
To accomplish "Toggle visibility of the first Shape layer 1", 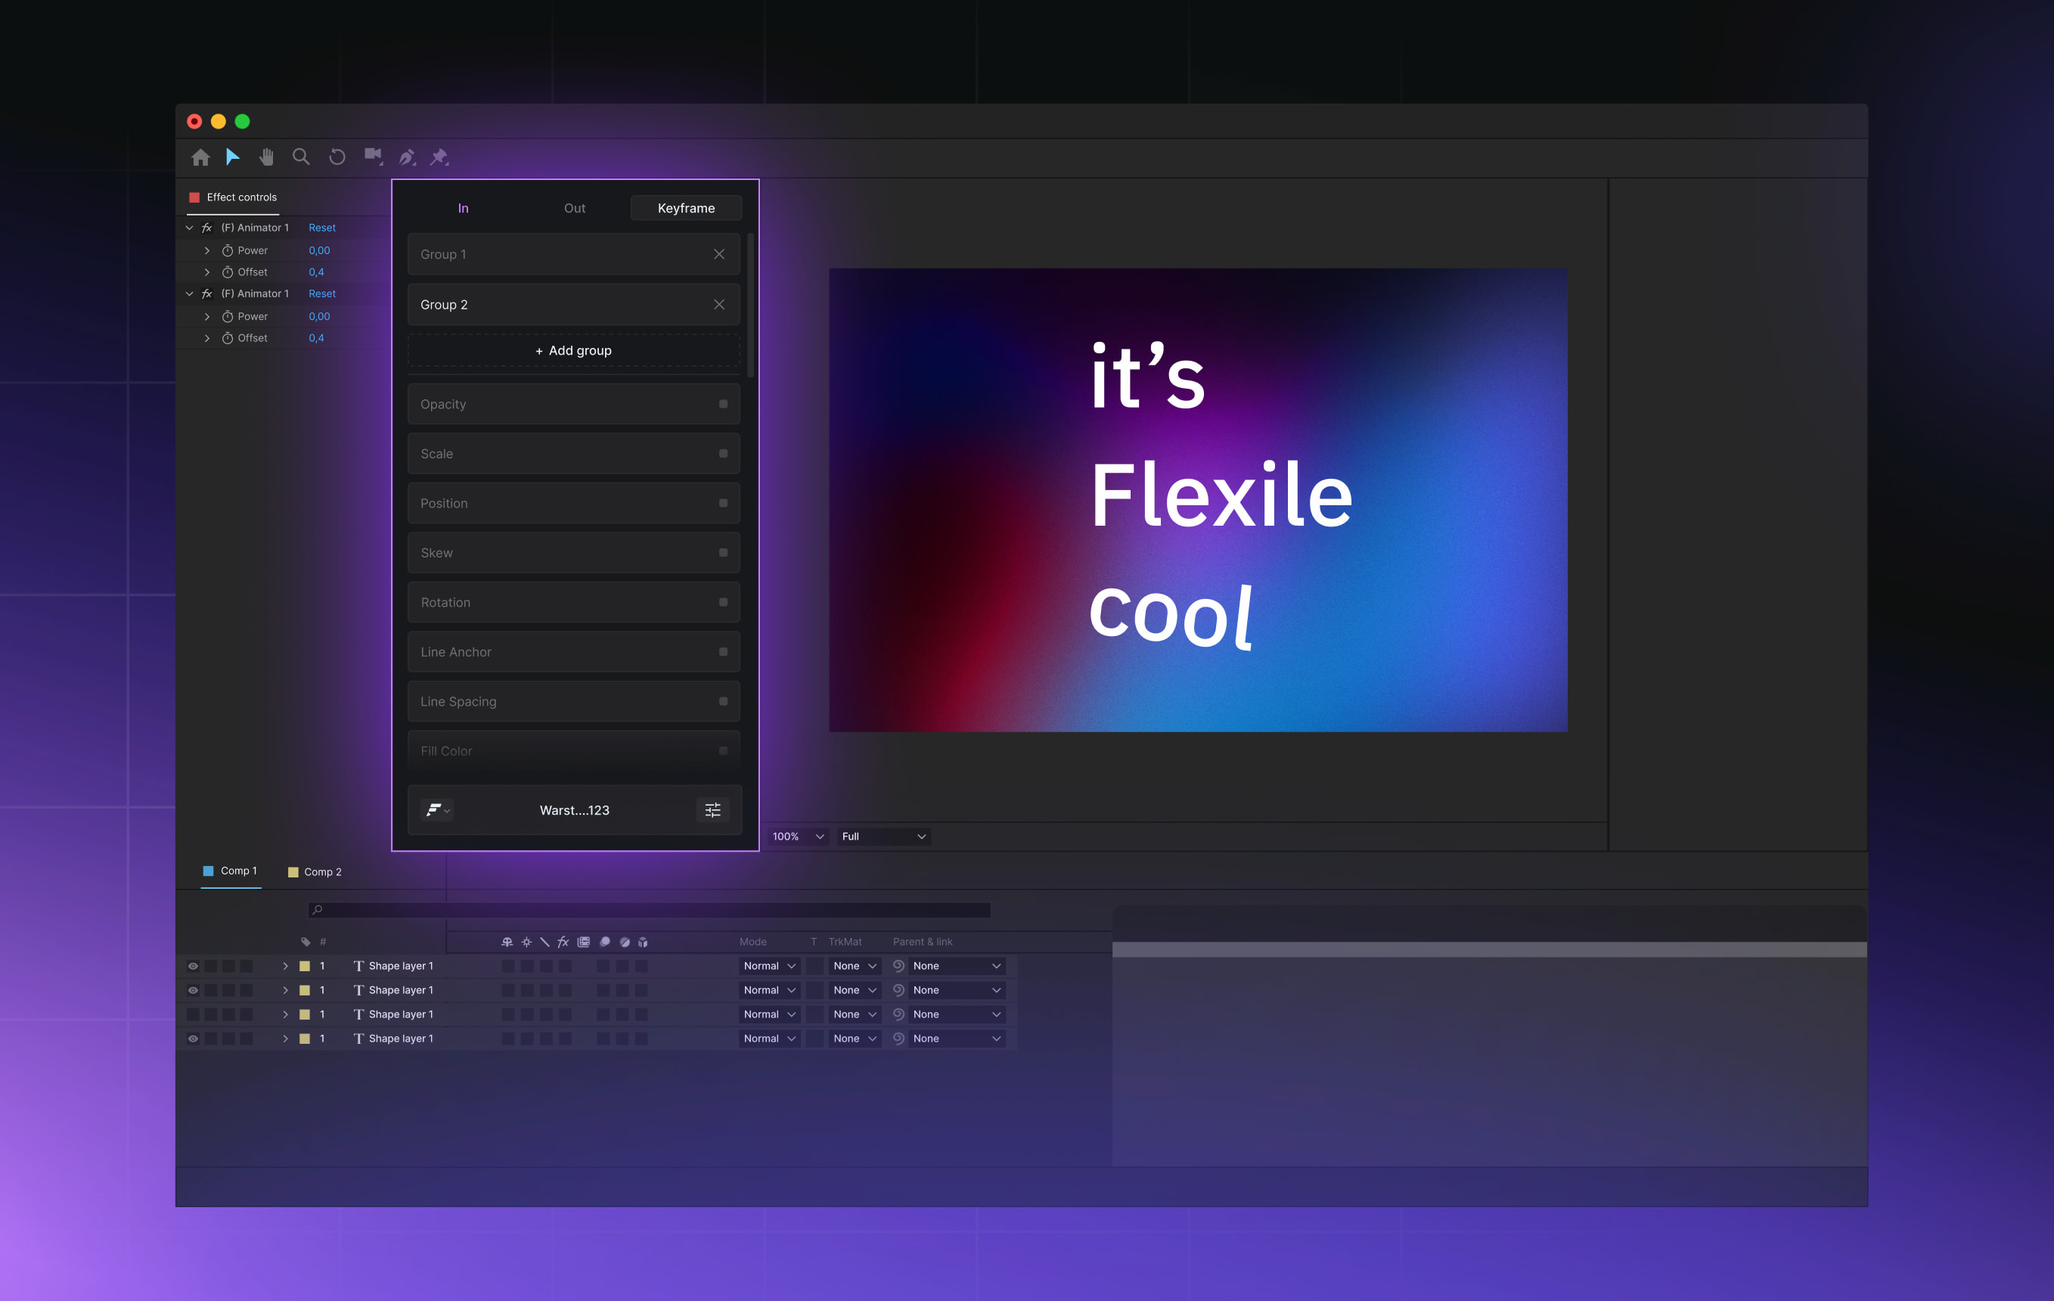I will pos(193,966).
